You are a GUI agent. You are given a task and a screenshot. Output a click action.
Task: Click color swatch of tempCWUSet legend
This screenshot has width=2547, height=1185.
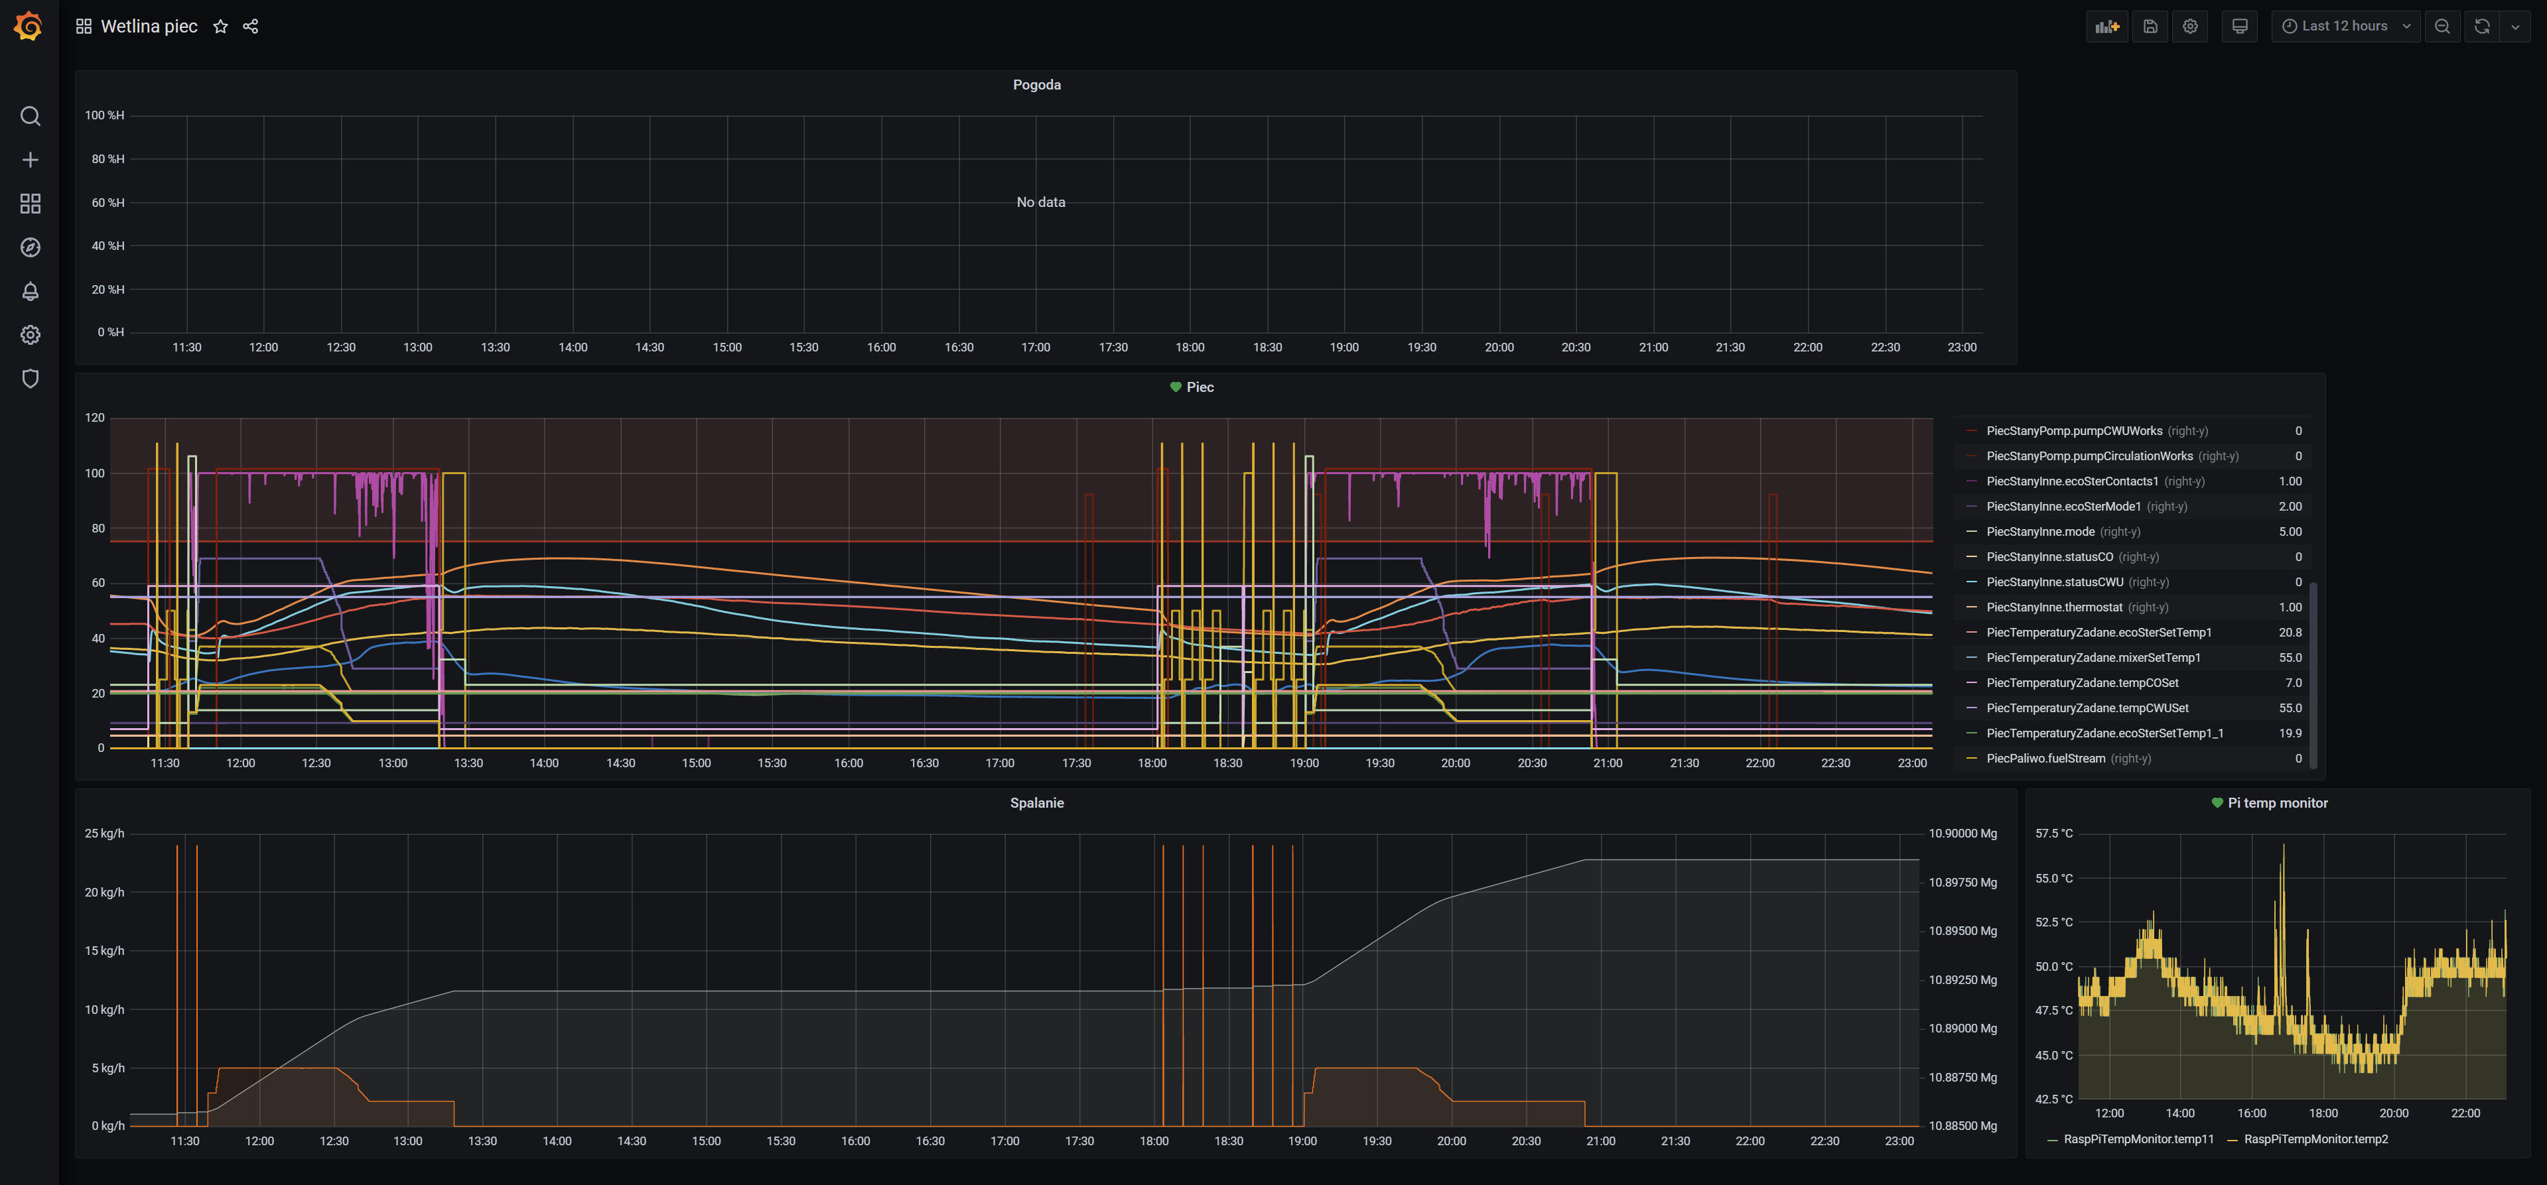tap(1972, 709)
